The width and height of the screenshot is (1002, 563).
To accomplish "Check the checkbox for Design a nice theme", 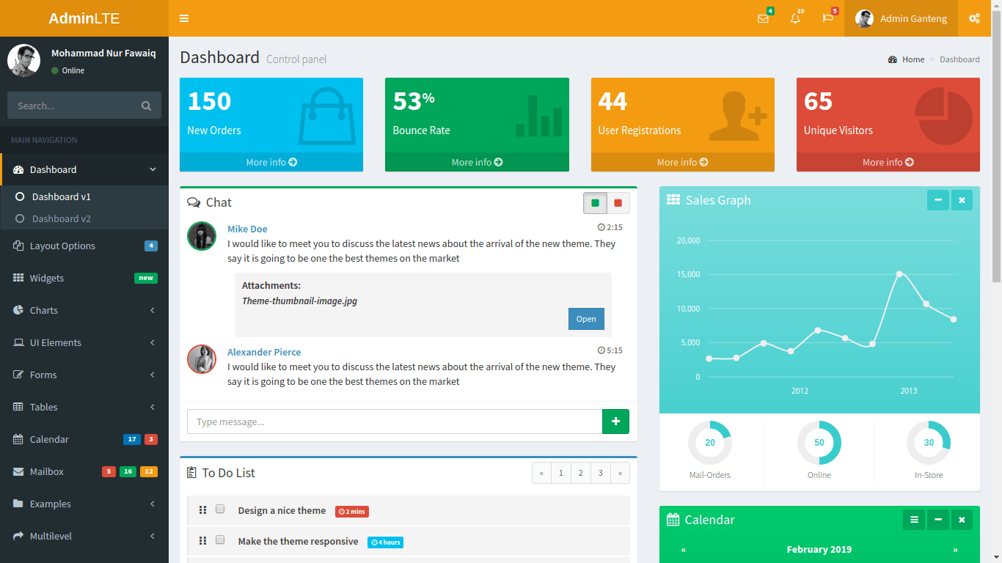I will [x=220, y=508].
